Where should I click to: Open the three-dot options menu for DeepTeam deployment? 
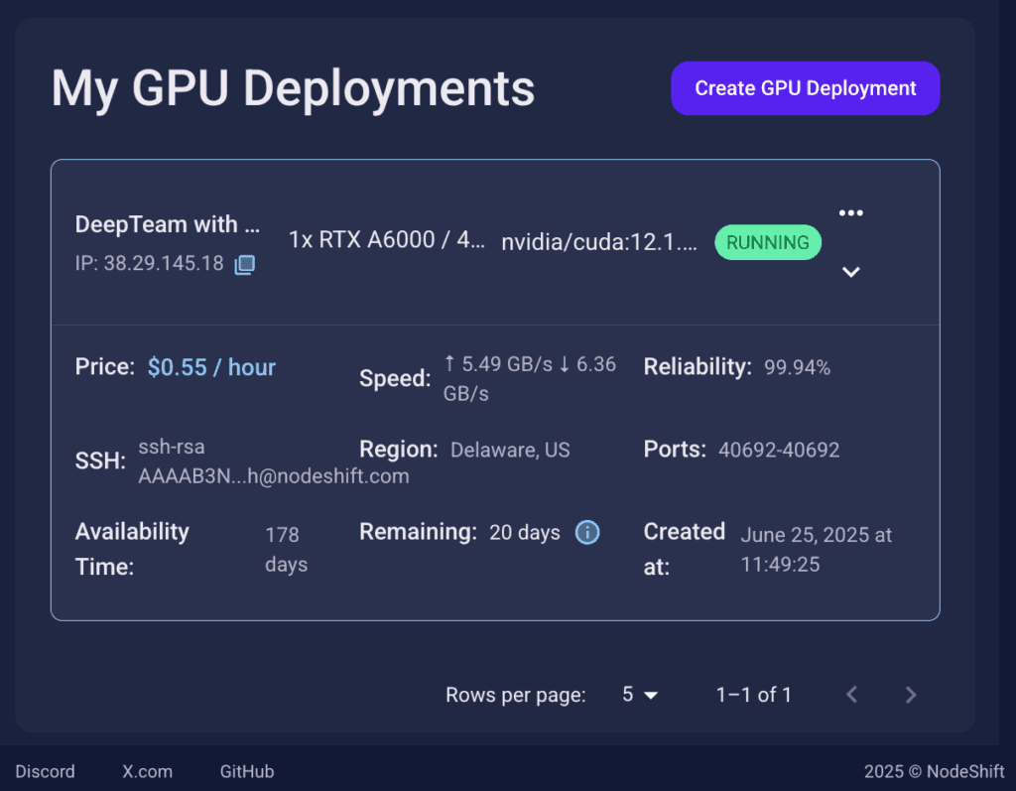[x=850, y=212]
